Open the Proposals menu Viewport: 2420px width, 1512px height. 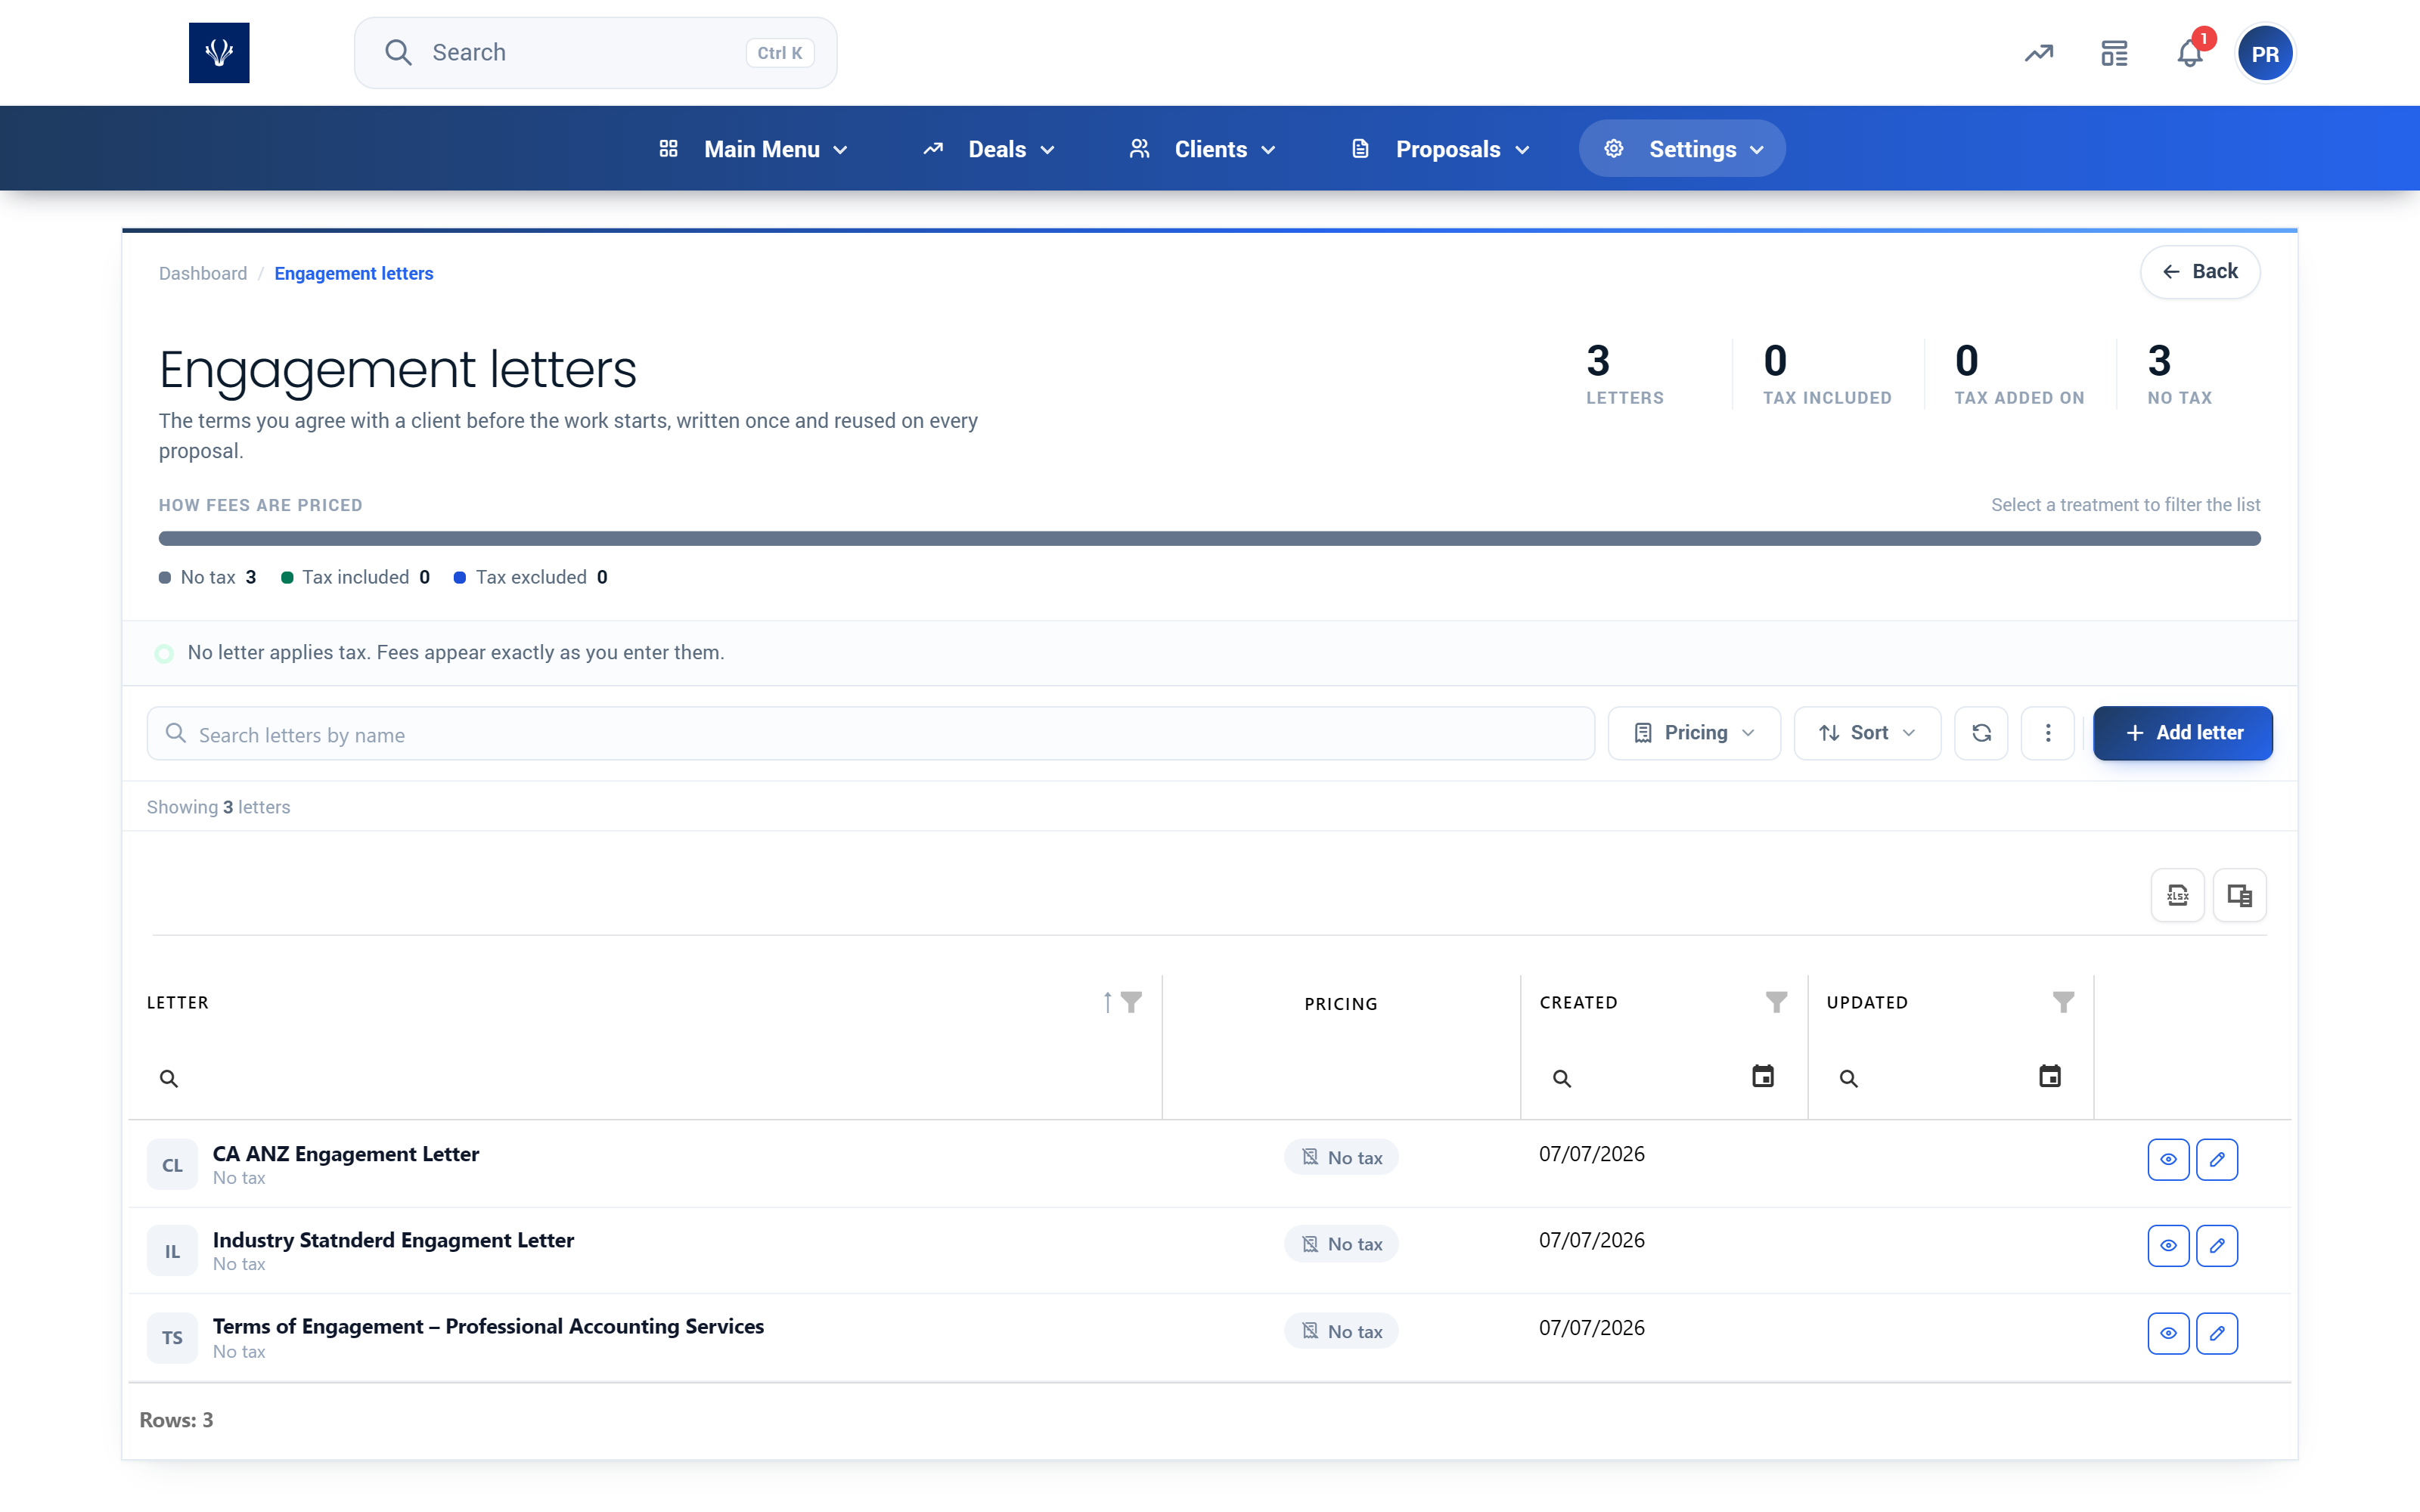pos(1441,149)
